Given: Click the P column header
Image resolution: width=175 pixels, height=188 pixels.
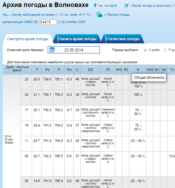Looking at the screenshot, I should click(x=59, y=70).
